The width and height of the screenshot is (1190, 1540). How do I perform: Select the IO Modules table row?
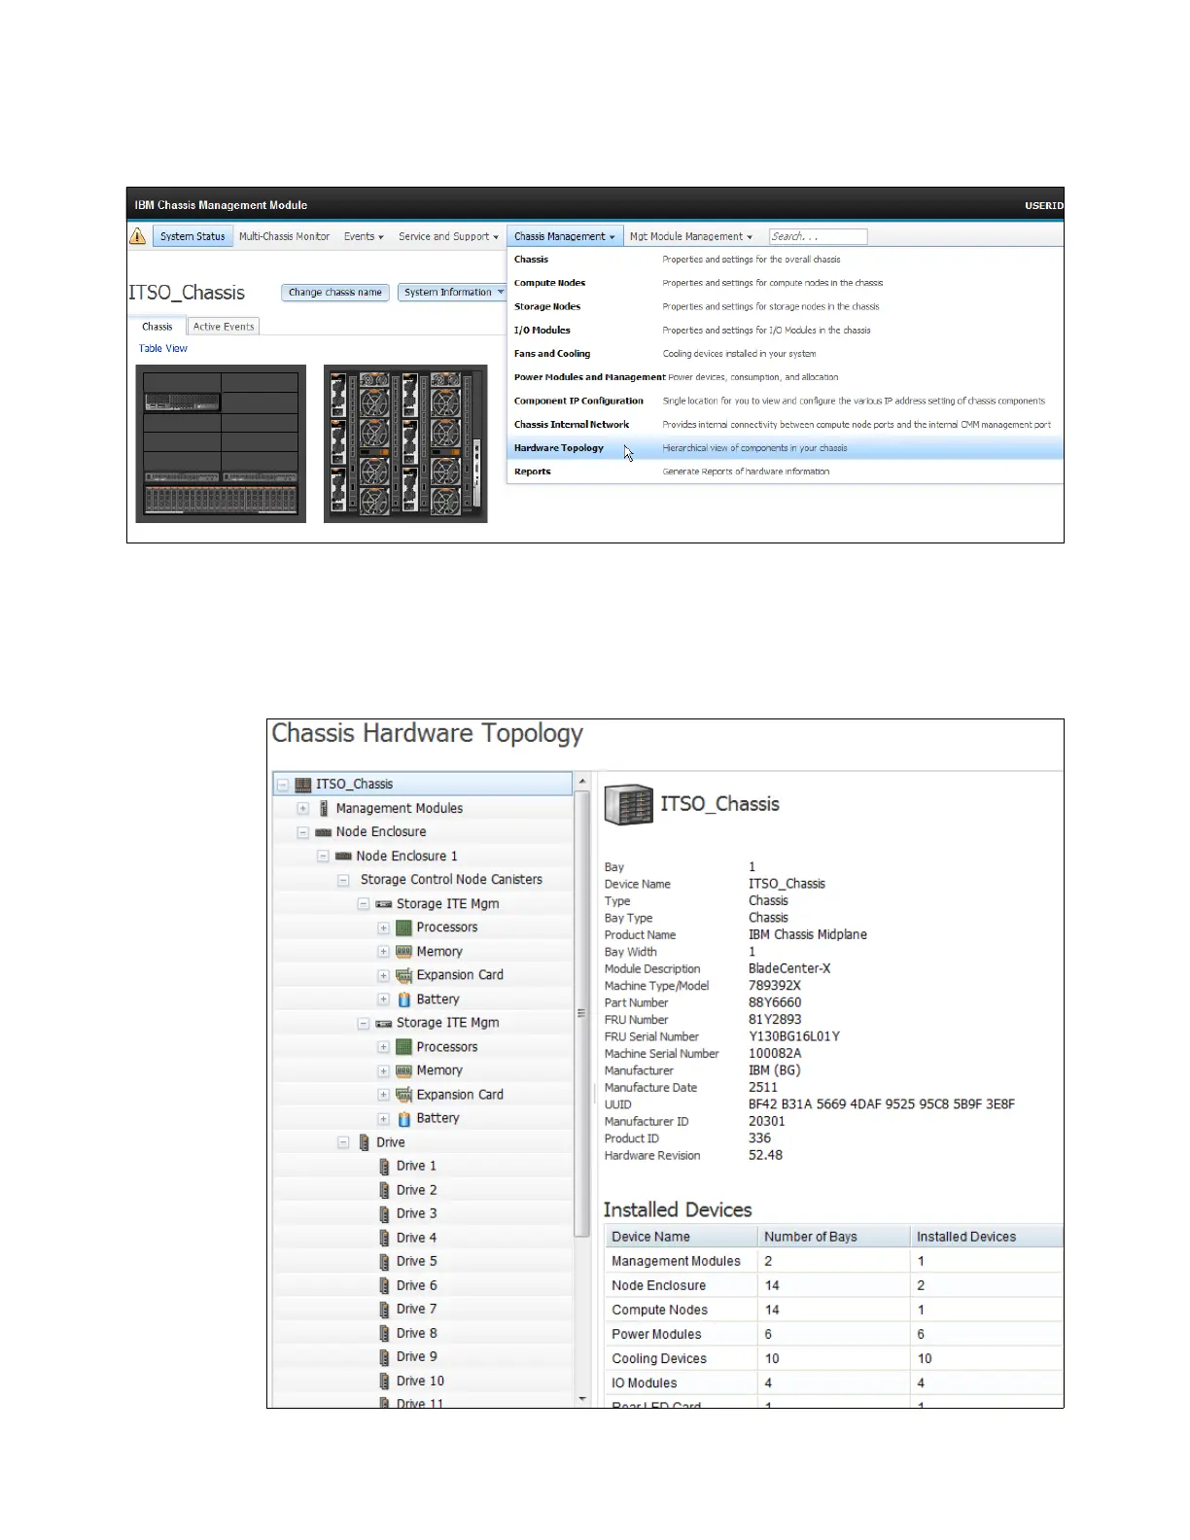833,1382
